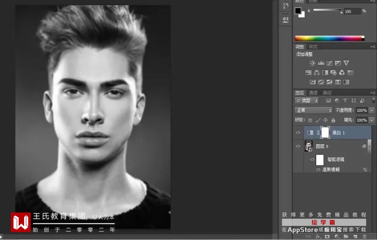Click the 填充 100% field
This screenshot has height=240, width=377.
[361, 120]
